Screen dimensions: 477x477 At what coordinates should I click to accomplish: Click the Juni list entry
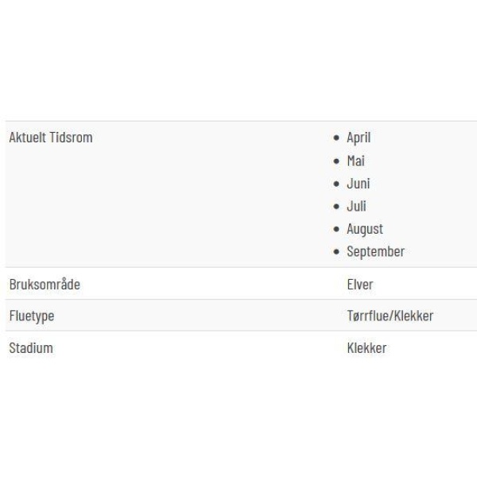[x=359, y=184]
